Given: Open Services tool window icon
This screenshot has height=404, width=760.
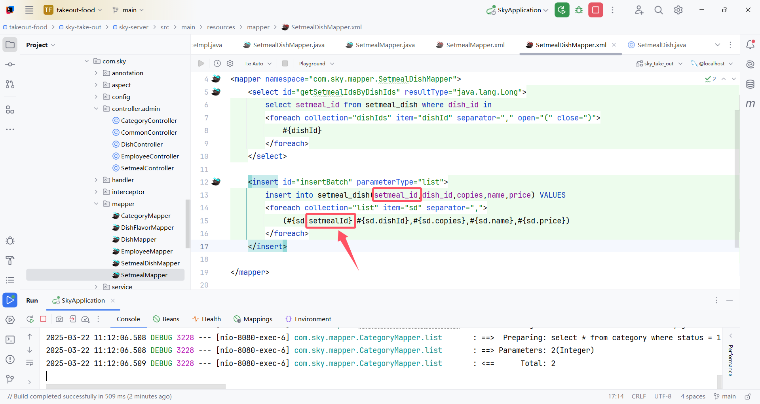Looking at the screenshot, I should coord(10,320).
